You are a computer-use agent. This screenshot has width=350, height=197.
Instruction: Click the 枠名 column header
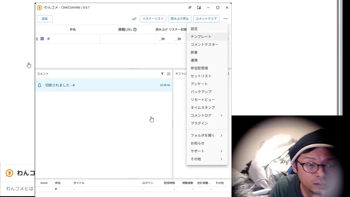coord(73,30)
